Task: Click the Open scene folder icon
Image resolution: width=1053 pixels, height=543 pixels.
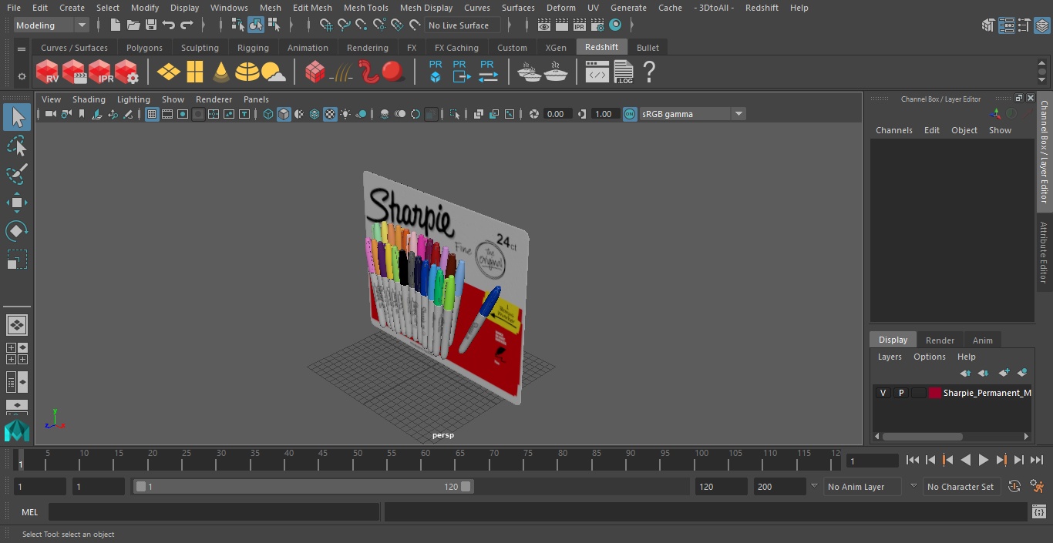Action: [x=133, y=25]
